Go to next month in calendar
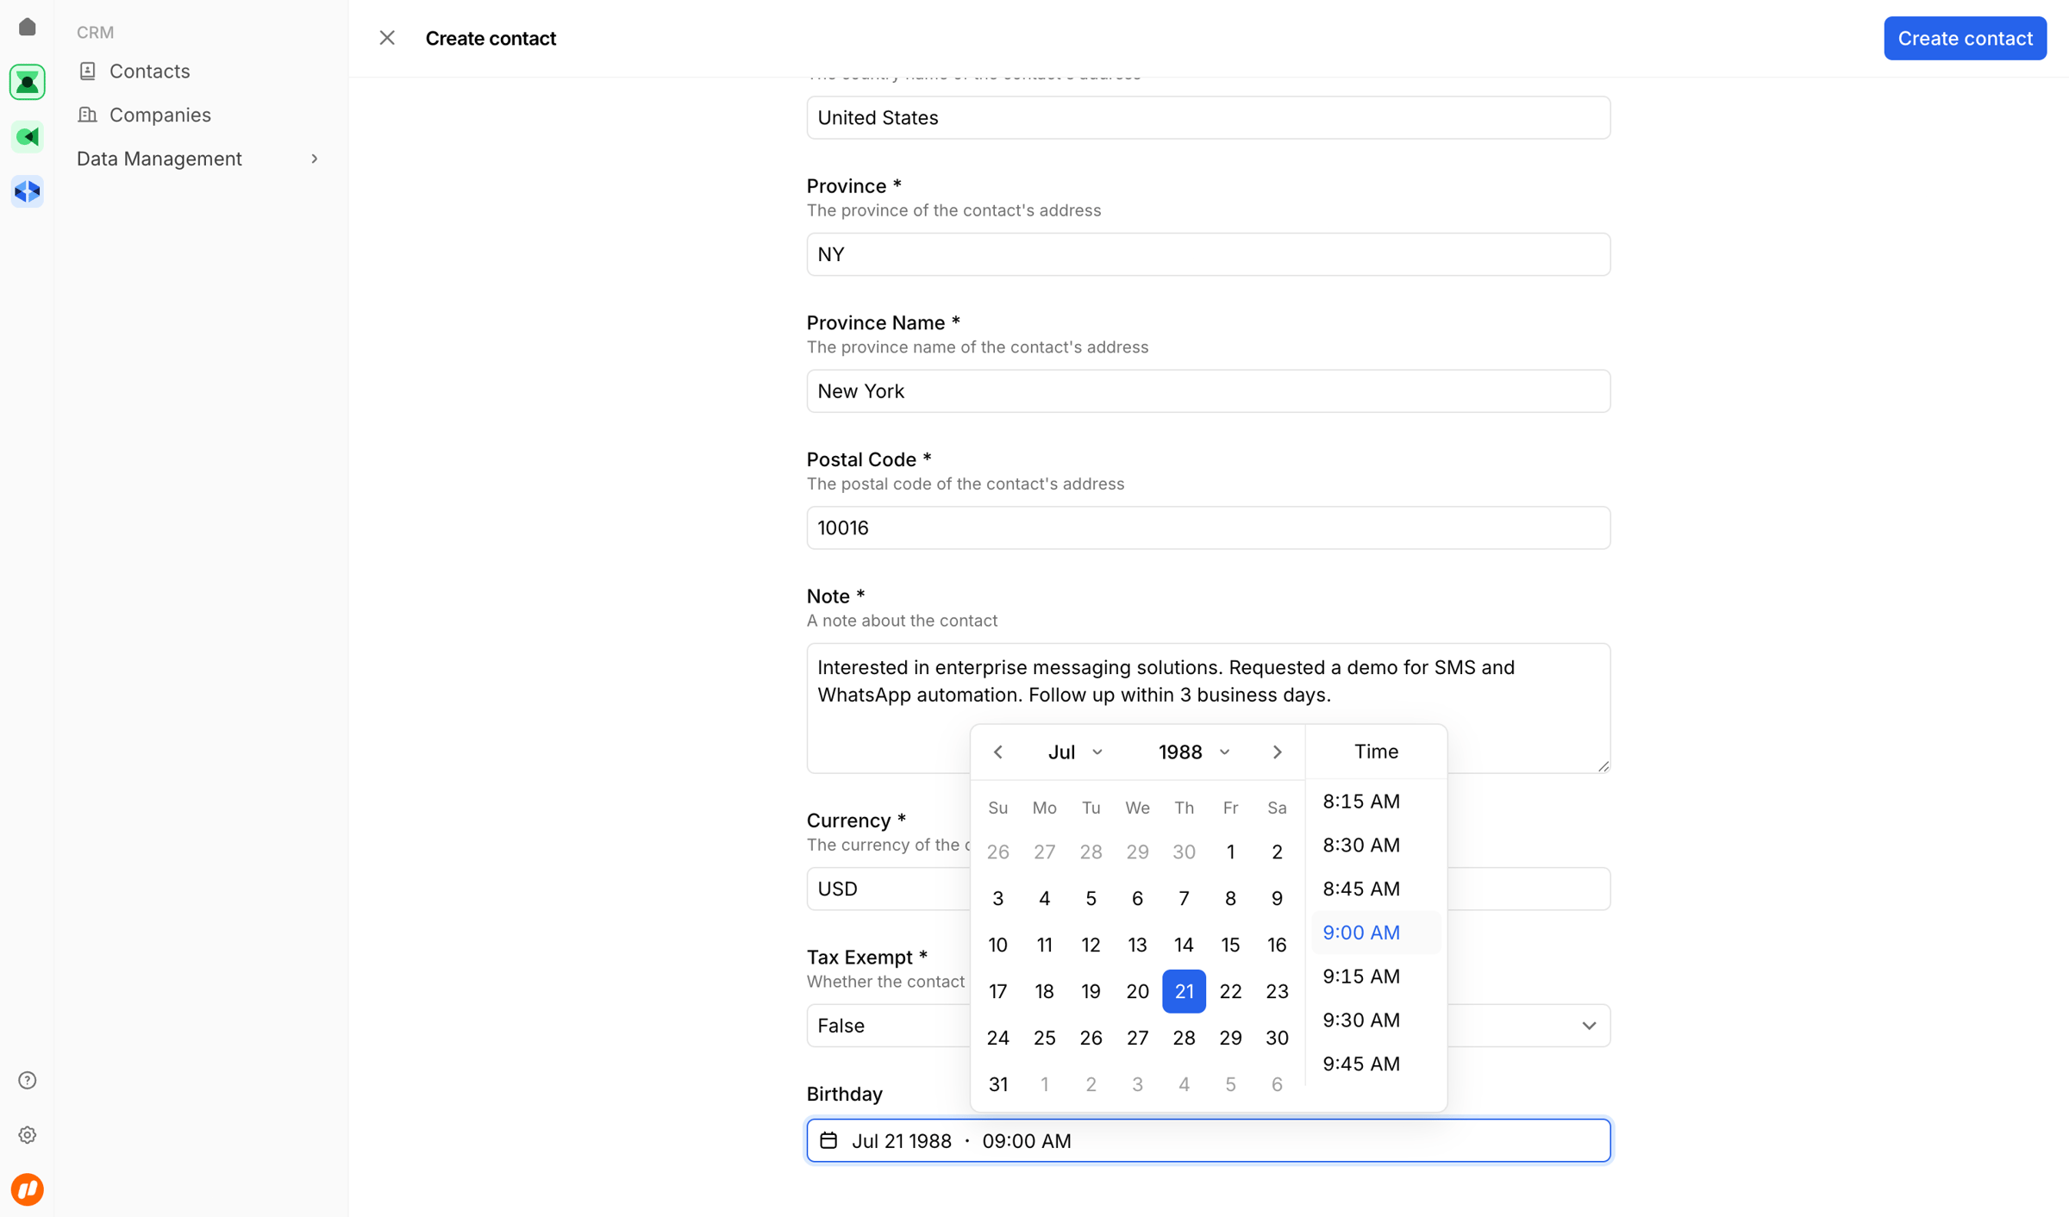 tap(1278, 752)
